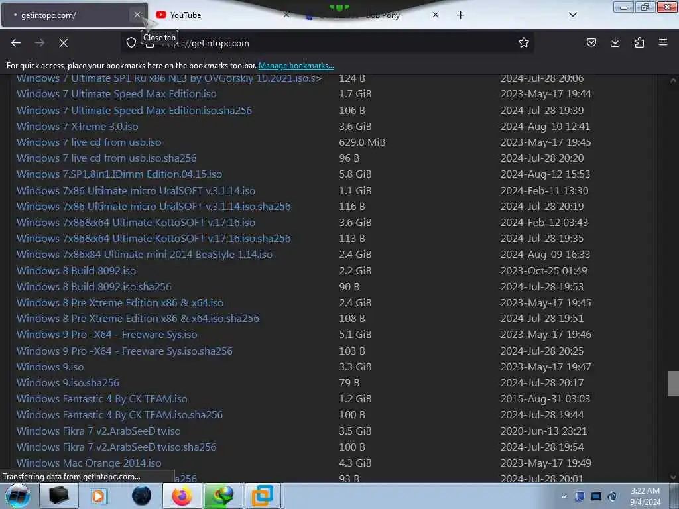Show hidden system tray icons
Screen dimensions: 679x509
click(564, 497)
